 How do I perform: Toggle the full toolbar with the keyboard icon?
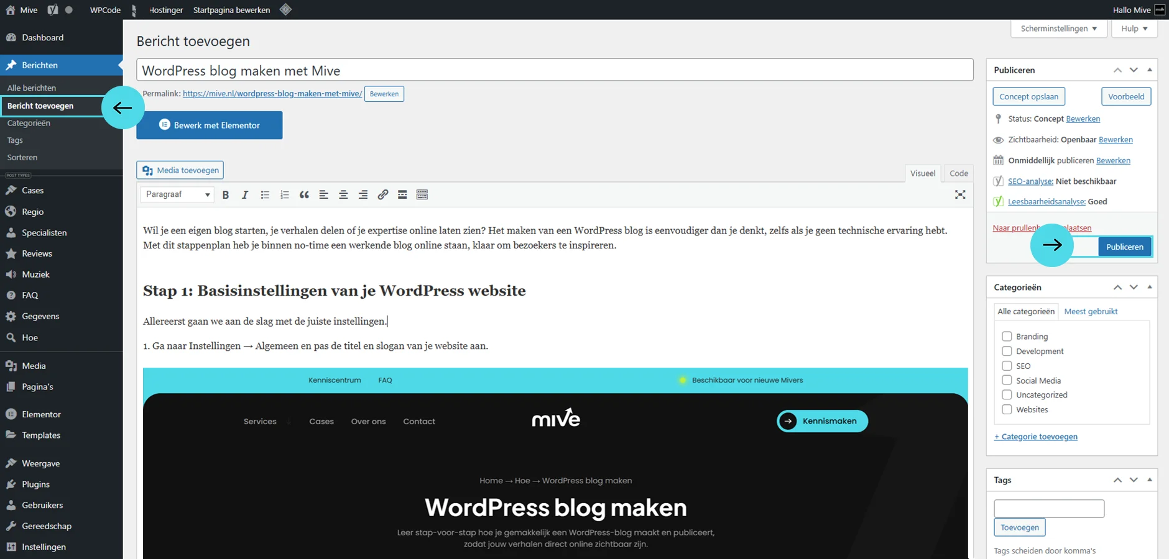coord(422,195)
